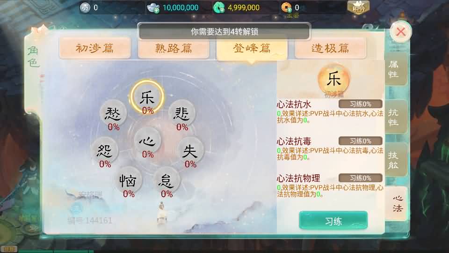Open the 积分 points icon
This screenshot has width=449, height=253.
coord(358,7)
